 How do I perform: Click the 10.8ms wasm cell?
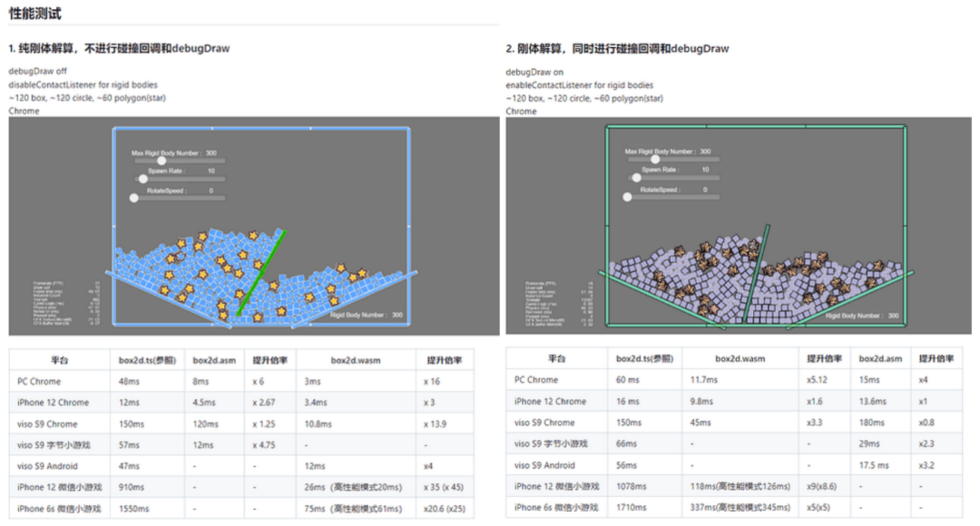point(357,424)
